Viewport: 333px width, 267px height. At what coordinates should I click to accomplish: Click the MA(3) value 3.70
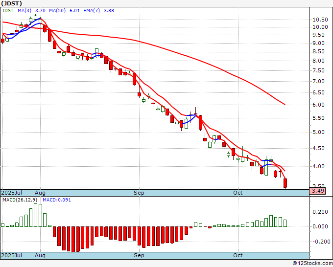[40, 11]
